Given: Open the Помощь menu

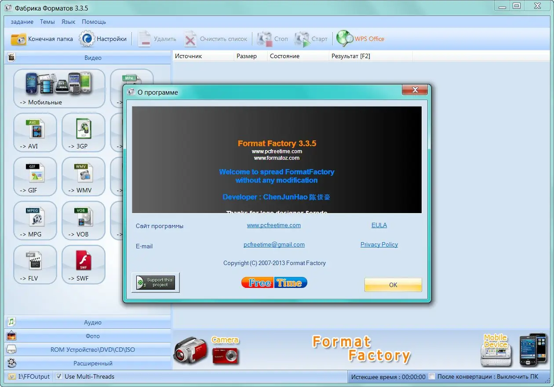Looking at the screenshot, I should 94,22.
